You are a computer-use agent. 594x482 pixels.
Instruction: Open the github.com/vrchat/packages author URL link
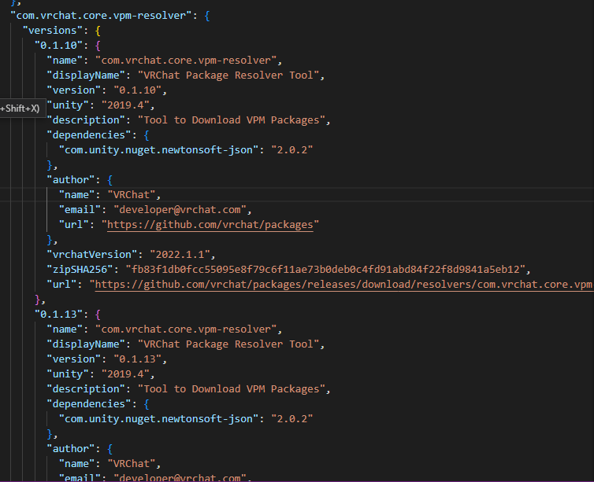click(210, 225)
